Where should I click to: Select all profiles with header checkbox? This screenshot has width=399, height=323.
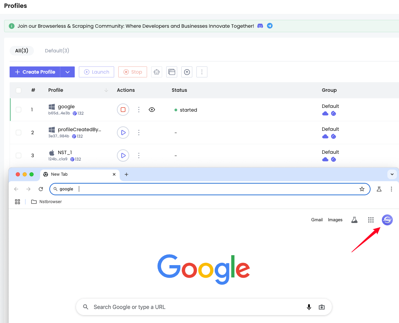click(x=19, y=90)
